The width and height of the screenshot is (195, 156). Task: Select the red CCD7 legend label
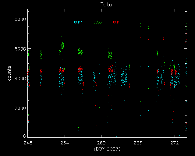click(117, 22)
